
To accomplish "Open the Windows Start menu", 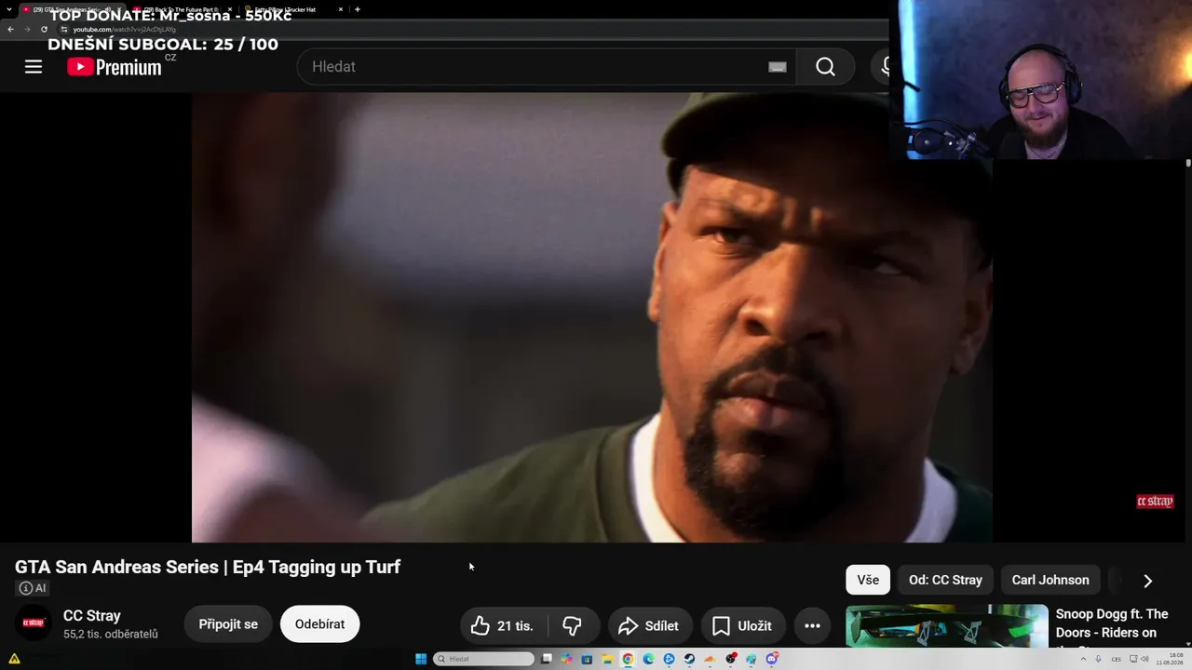I will 421,659.
